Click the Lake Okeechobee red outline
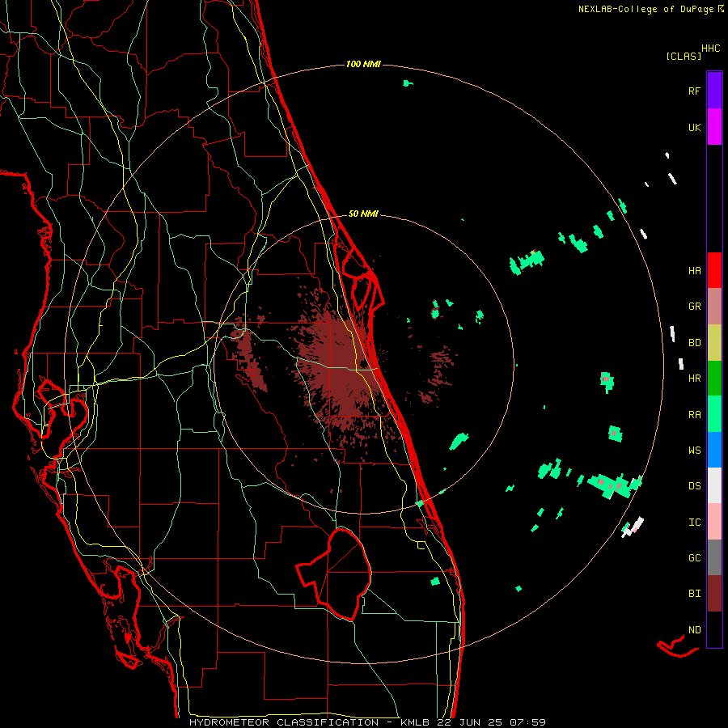Screen dimensions: 728x728 click(x=334, y=574)
